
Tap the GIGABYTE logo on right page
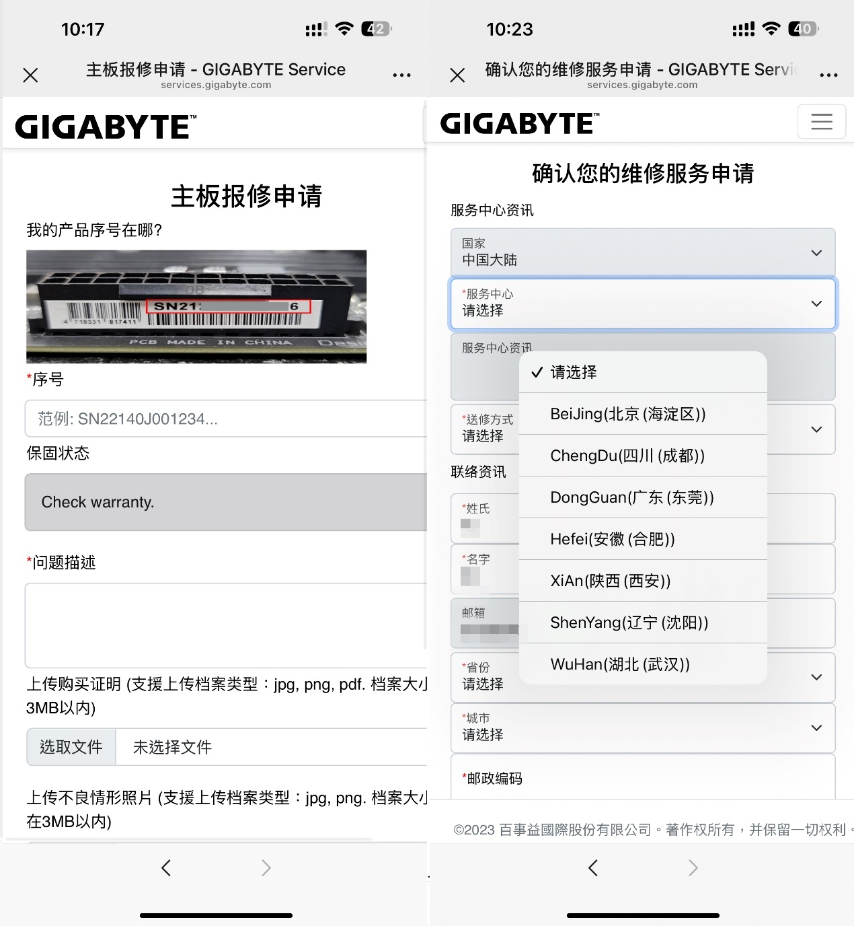coord(519,123)
